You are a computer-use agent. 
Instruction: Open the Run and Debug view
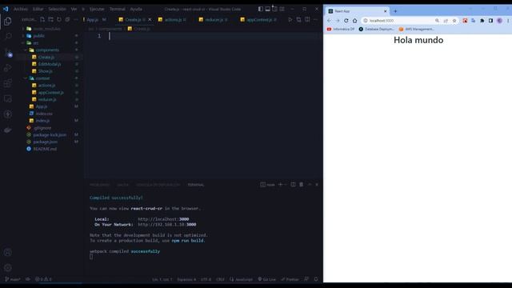point(8,68)
